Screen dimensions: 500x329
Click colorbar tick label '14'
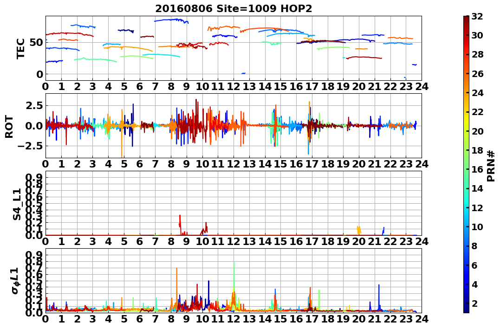477,188
